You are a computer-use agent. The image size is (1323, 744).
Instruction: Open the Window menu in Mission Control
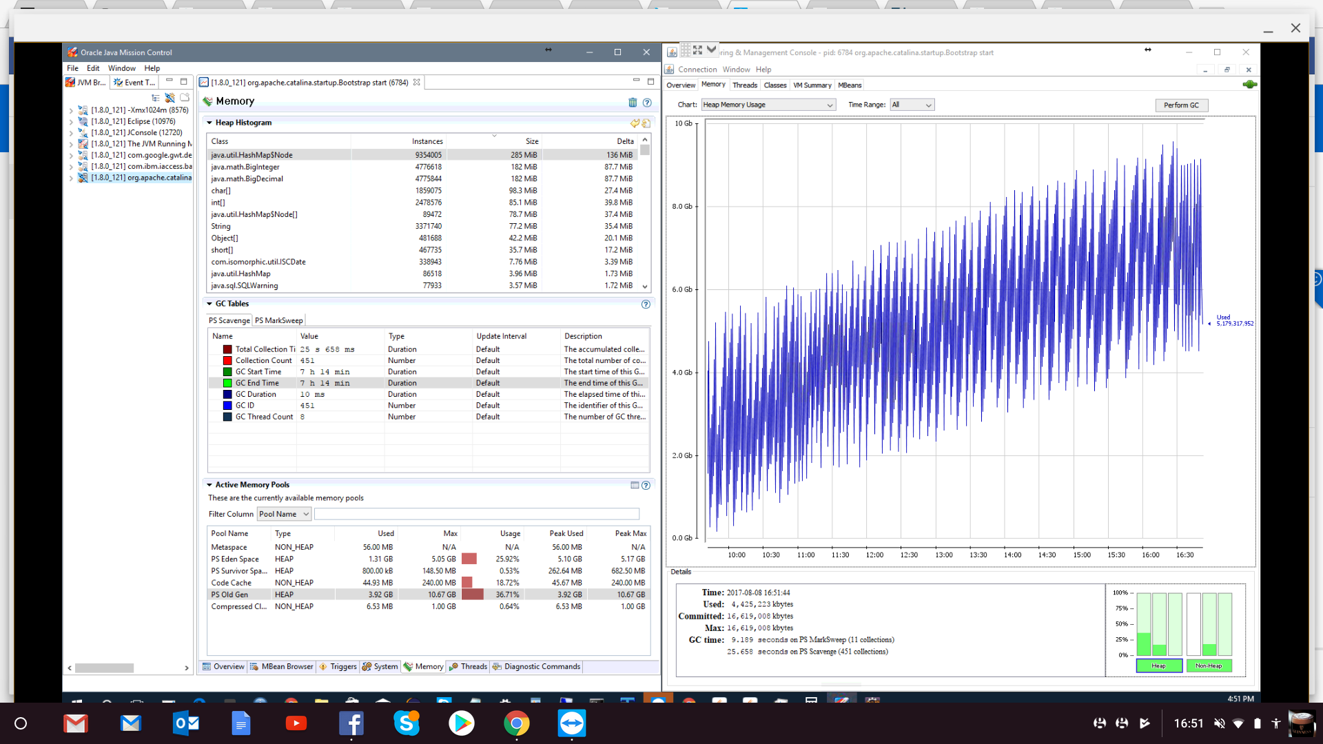point(121,68)
